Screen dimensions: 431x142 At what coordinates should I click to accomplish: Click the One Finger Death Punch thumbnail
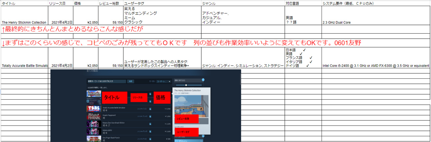coord(94,138)
